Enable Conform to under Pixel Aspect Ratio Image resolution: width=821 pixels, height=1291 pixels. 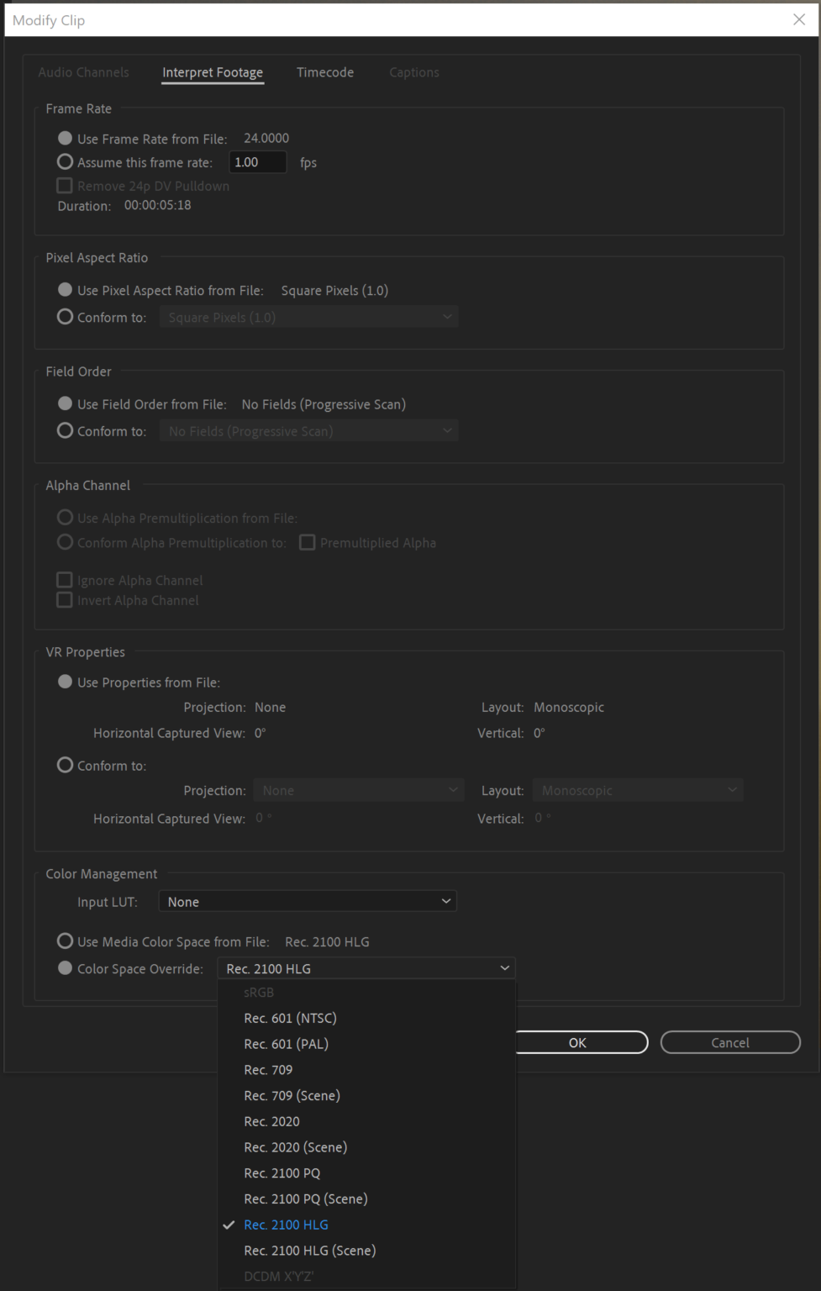tap(65, 316)
